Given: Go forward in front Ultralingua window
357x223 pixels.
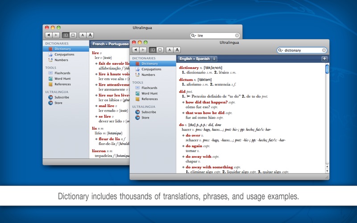Looking at the screenshot, I should 143,50.
